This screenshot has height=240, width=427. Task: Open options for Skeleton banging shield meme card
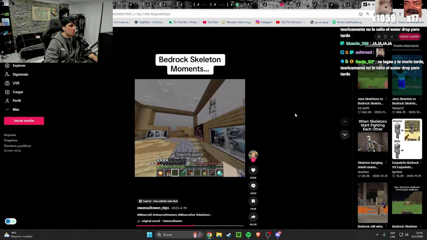pos(386,163)
